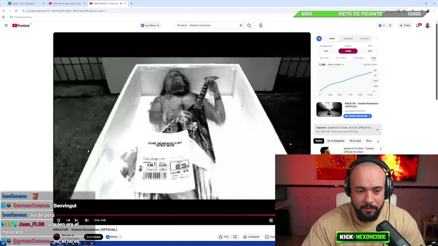Select the 24 hours range
The height and width of the screenshot is (246, 438).
[x=324, y=58]
